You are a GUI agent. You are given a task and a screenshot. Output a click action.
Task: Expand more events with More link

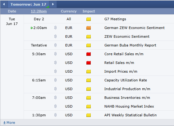coord(9,123)
